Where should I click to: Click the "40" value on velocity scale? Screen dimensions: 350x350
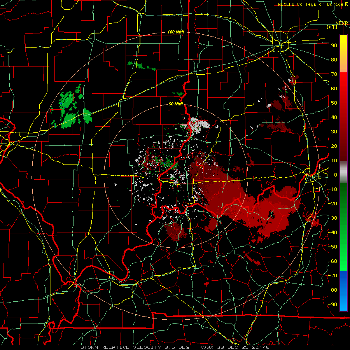(x=334, y=117)
